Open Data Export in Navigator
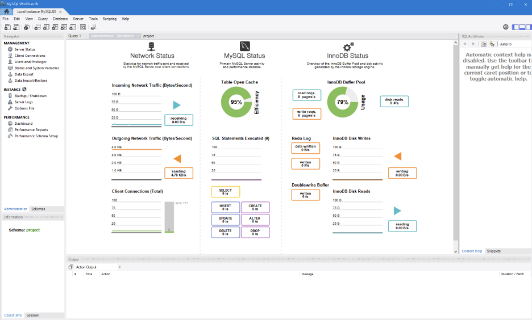The image size is (532, 320). click(24, 74)
